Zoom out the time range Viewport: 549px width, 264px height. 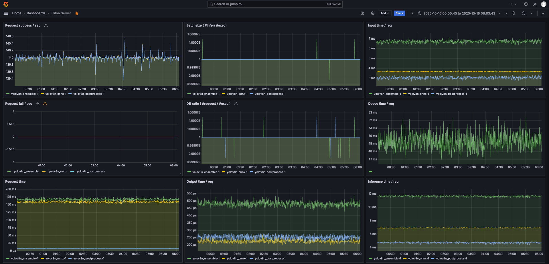point(514,13)
